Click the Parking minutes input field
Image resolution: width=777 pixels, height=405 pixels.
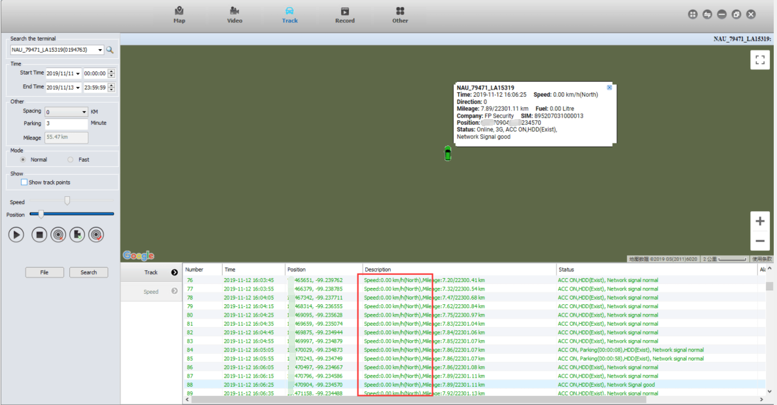pos(66,123)
